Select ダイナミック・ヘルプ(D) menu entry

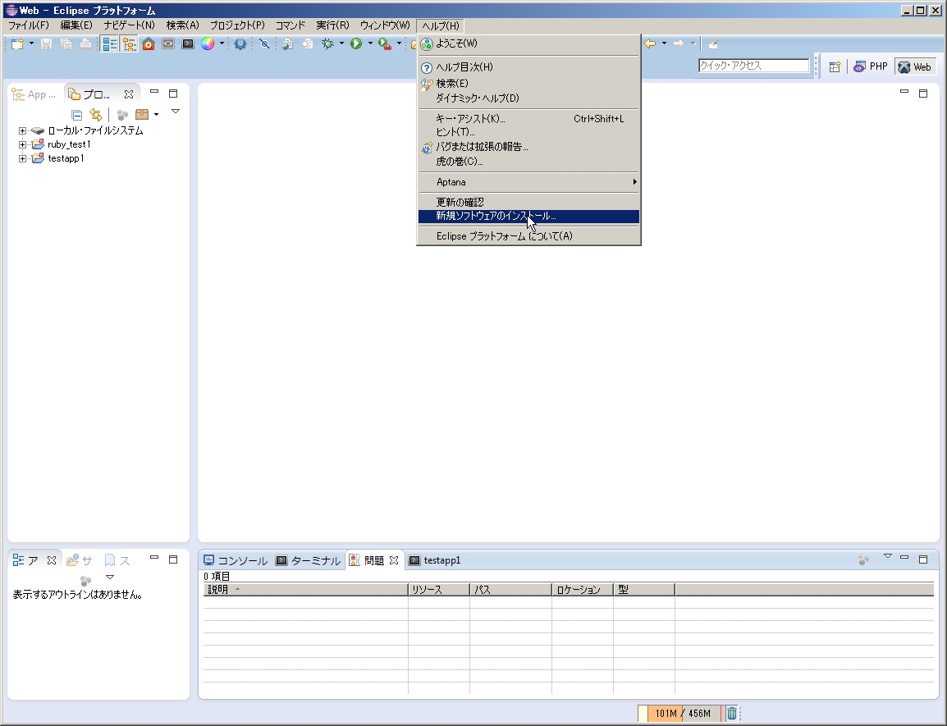pos(528,98)
